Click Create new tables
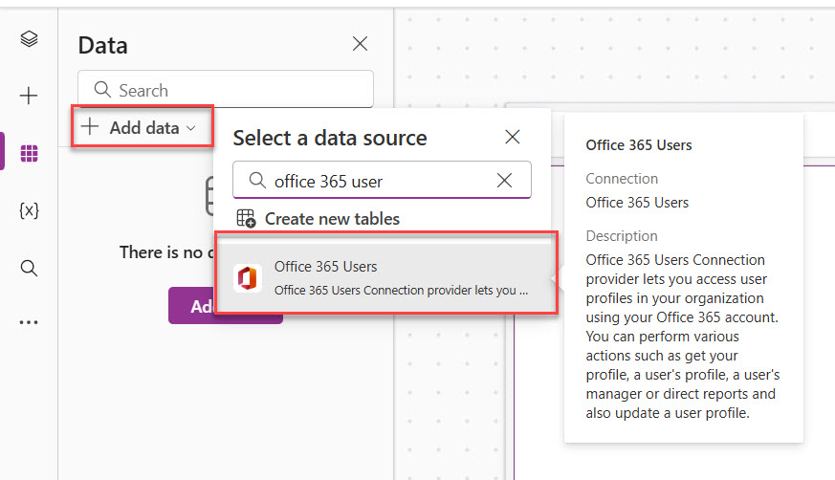This screenshot has height=480, width=835. (318, 219)
